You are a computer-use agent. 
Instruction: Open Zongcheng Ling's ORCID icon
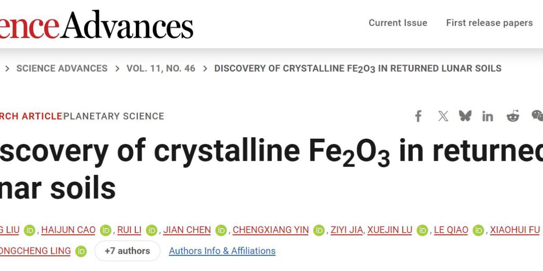coord(81,251)
